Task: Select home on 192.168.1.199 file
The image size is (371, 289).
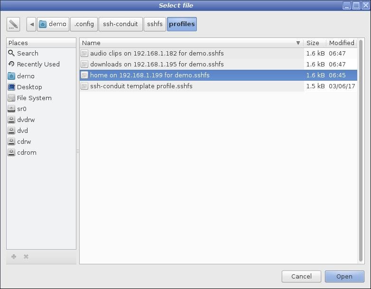Action: 218,75
